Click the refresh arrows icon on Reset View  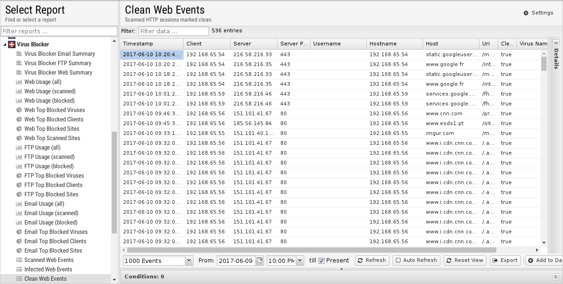(449, 261)
